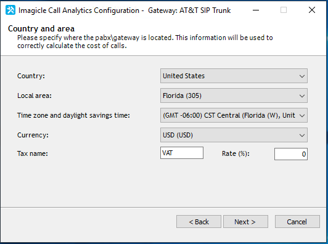Click into the Rate (%) value field
328x244 pixels.
(291, 154)
